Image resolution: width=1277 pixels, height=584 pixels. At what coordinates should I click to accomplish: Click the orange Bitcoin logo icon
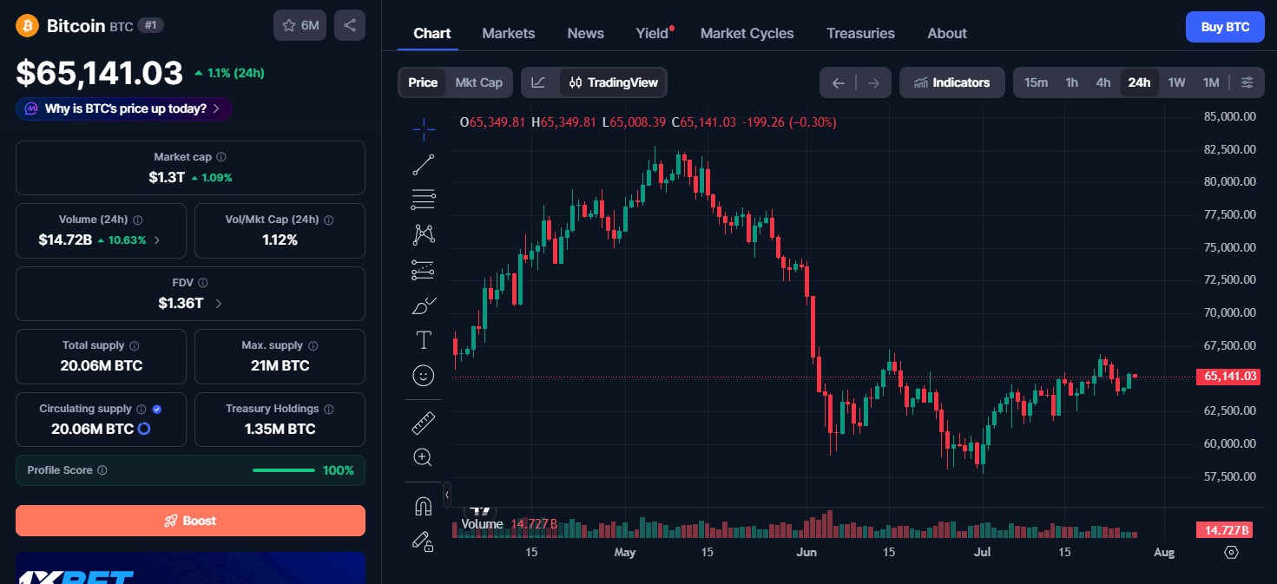click(28, 25)
